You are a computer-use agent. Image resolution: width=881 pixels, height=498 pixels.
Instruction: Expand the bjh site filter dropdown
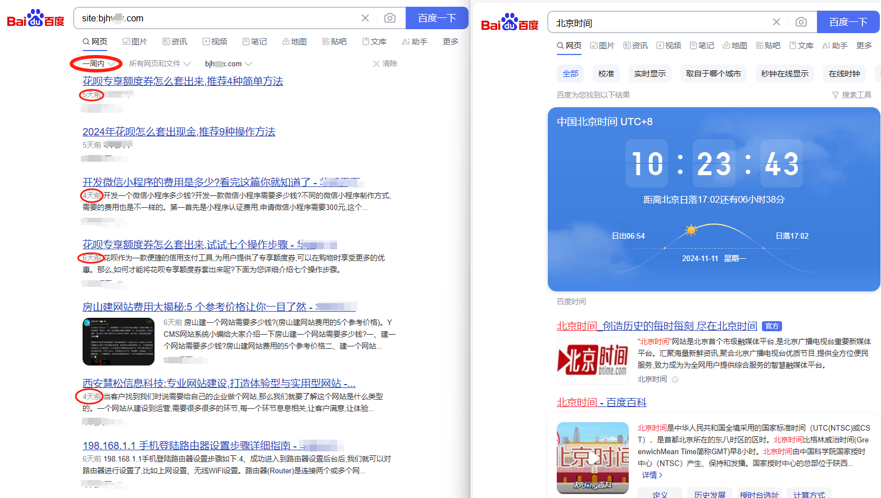point(228,63)
